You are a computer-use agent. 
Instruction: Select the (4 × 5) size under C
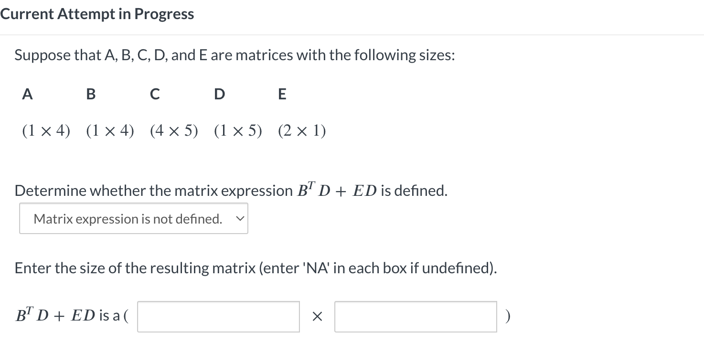[x=174, y=130]
